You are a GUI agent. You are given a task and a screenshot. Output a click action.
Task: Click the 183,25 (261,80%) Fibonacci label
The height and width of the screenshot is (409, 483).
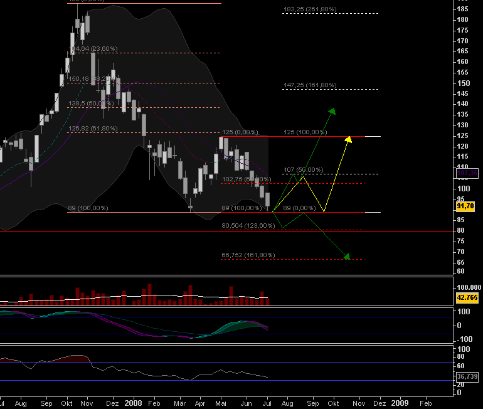[310, 9]
